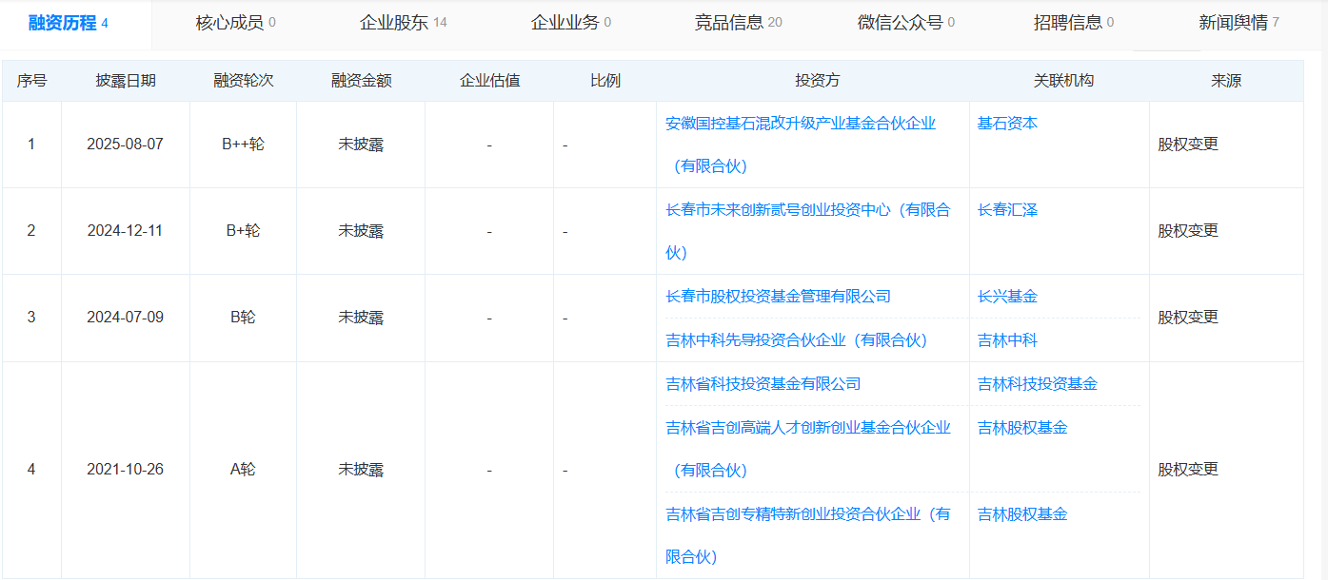
Task: Select the 新闻舆情 tab
Action: click(x=1239, y=23)
